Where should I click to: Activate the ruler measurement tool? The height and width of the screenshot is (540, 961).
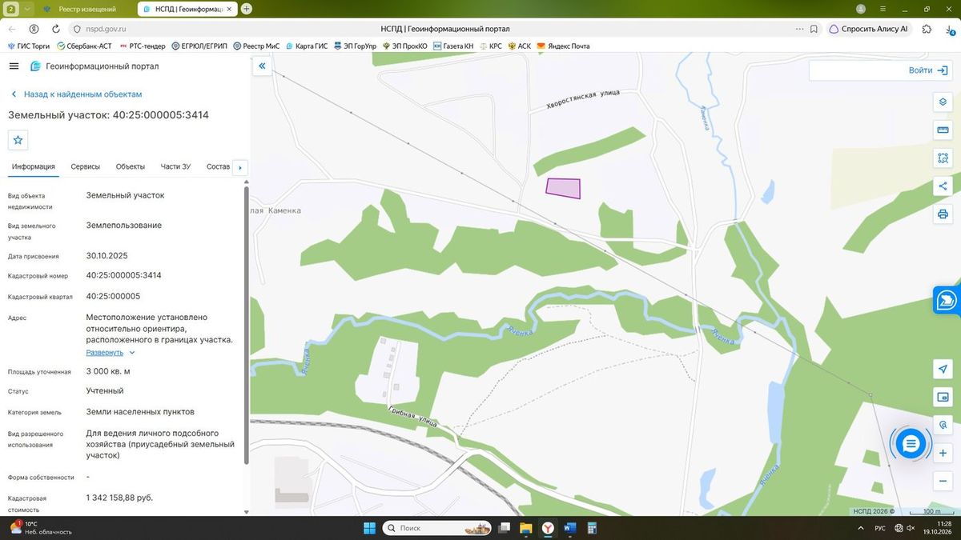coord(943,130)
